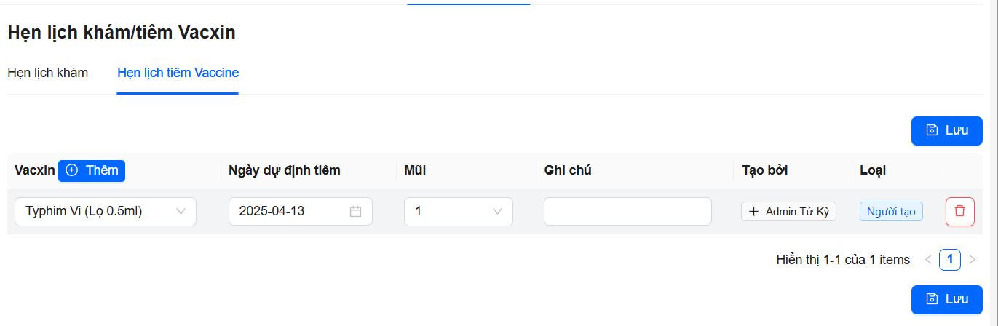Select page 1 in pagination

(x=949, y=260)
